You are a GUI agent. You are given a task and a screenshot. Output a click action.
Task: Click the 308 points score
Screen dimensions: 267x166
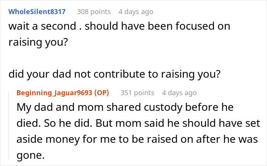(94, 11)
